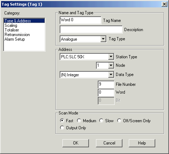Select the Fast scan mode radio button

(x=62, y=120)
